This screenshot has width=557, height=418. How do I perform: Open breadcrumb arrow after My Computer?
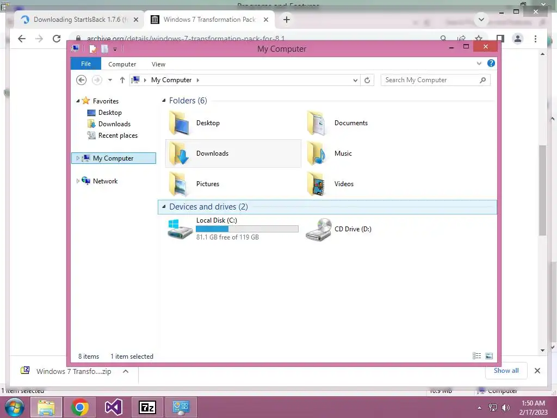[198, 81]
